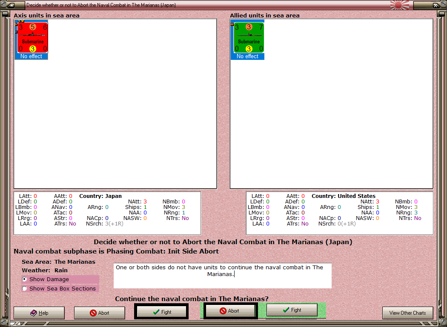Click 'NTrs: No' in the United States stats panel
This screenshot has width=447, height=327.
click(410, 218)
